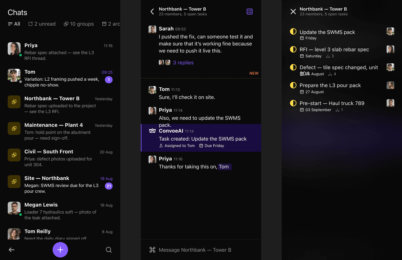402x260 pixels.
Task: Open the search magnifier icon
Action: 109,250
